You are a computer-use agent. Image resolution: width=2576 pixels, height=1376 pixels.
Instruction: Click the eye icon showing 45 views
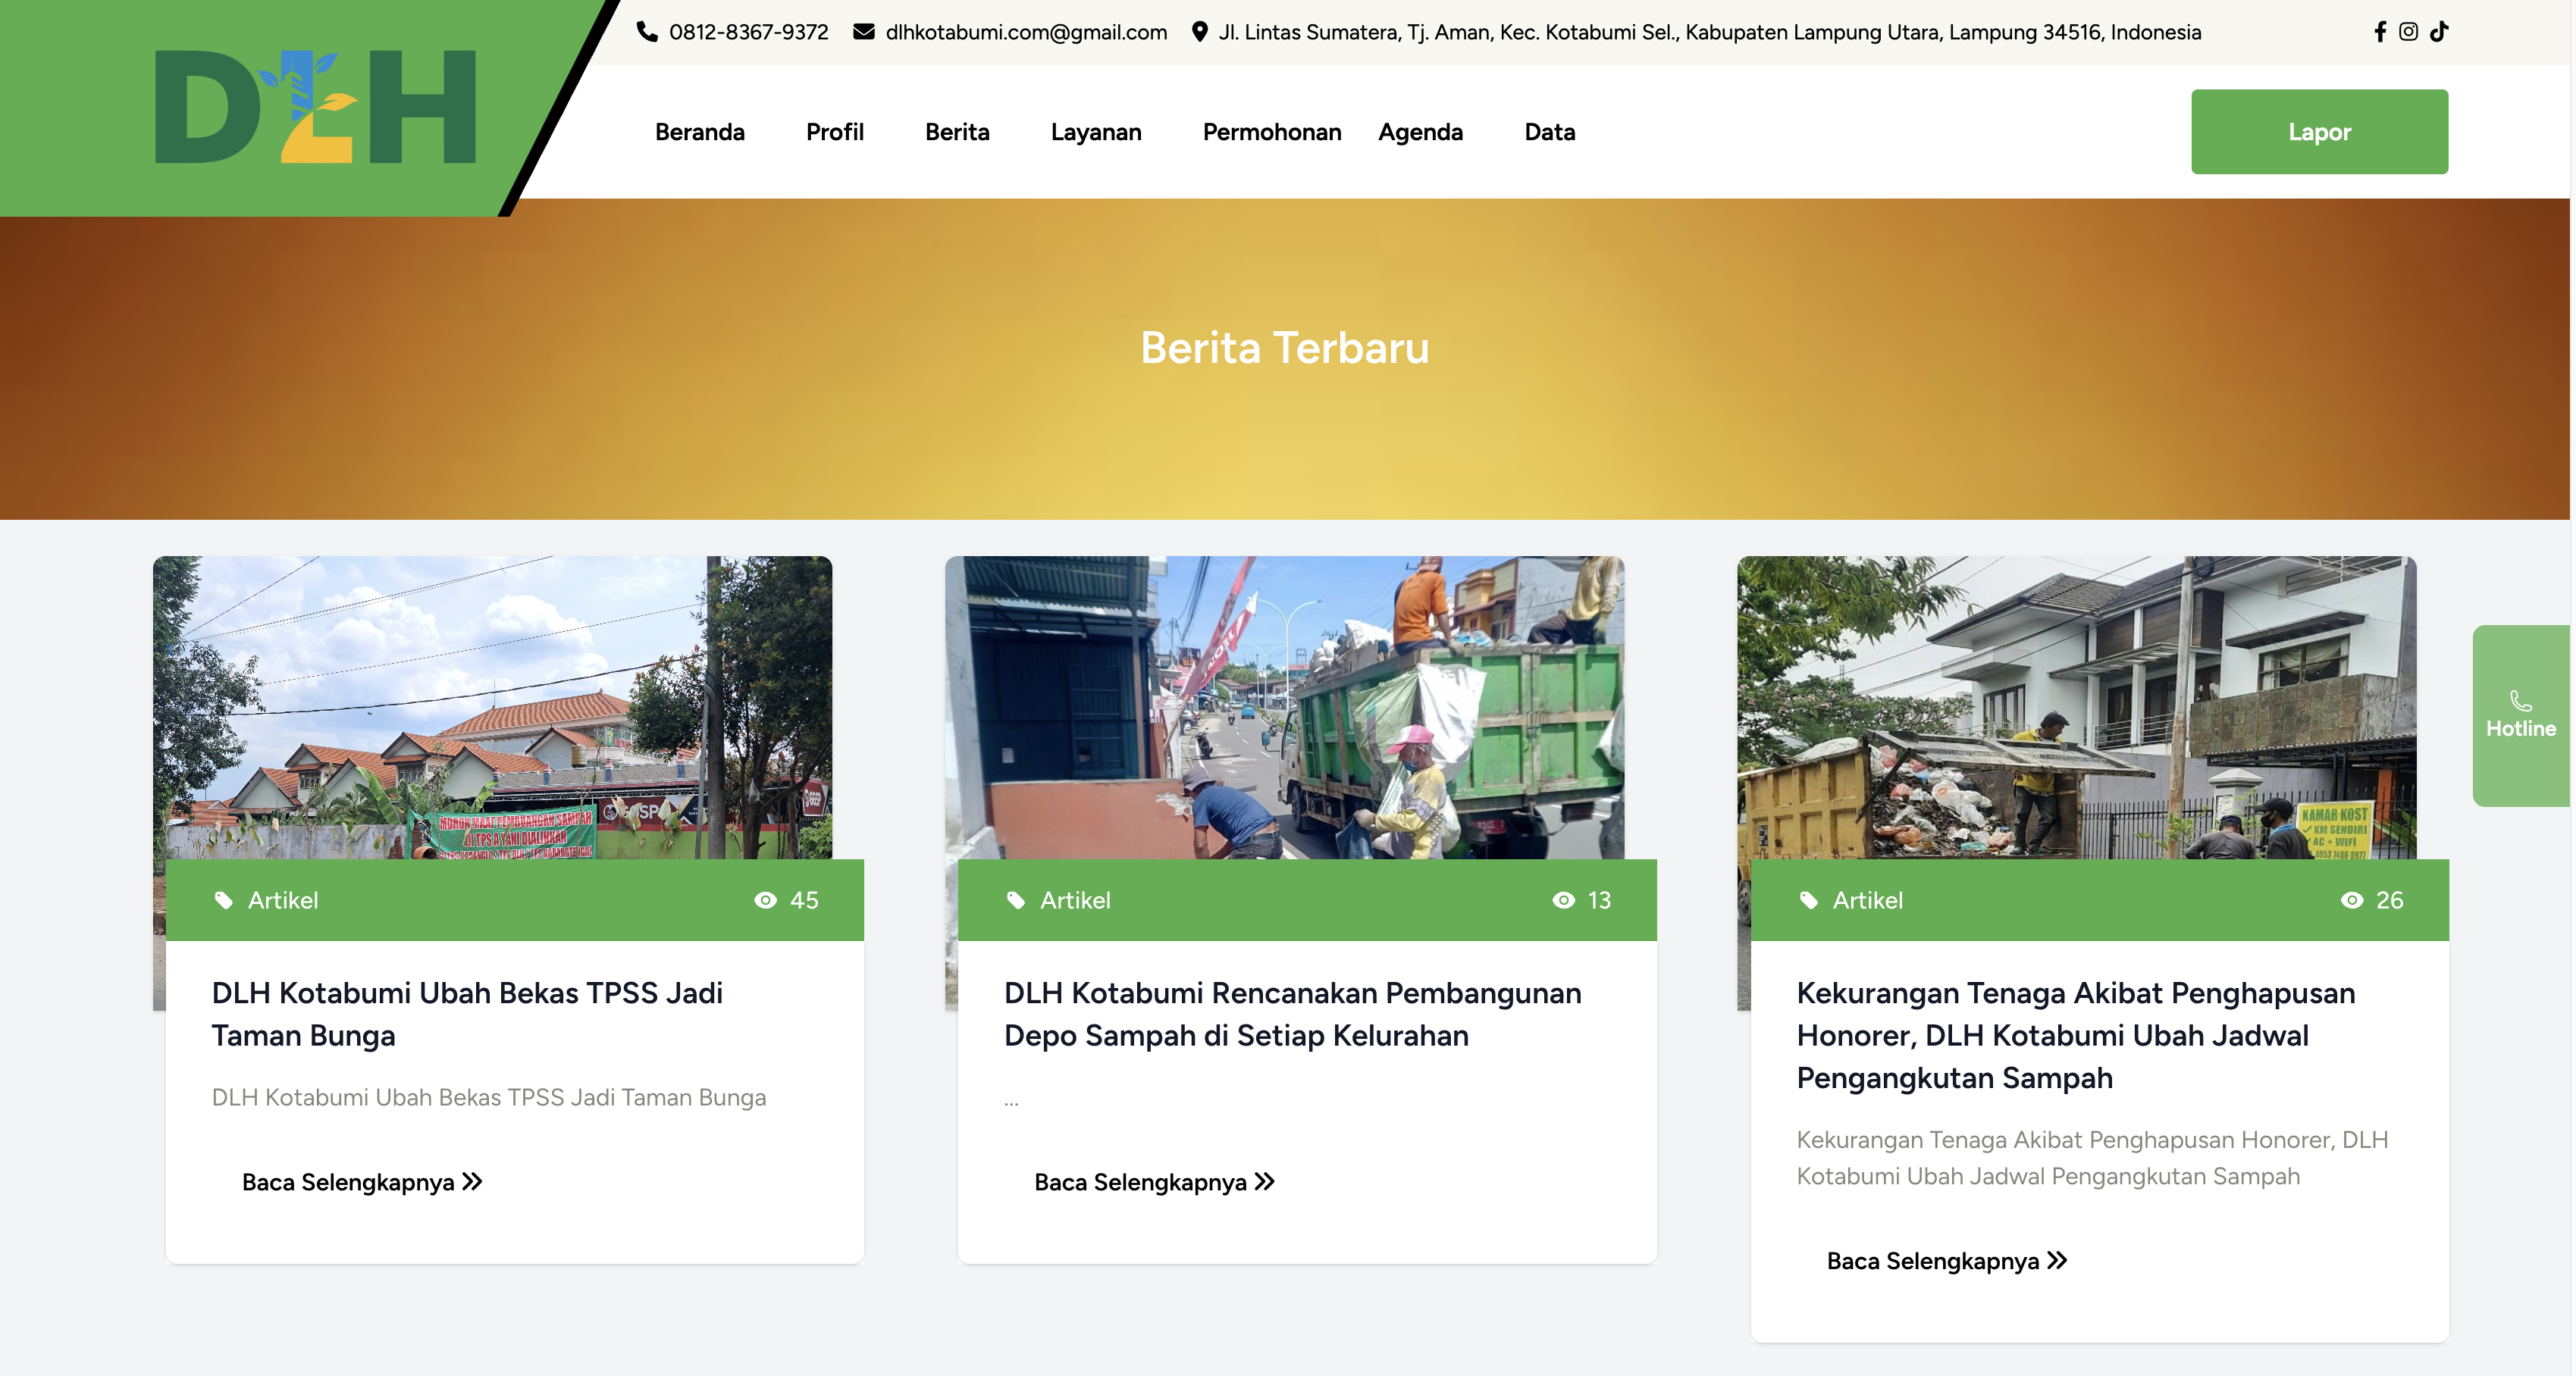point(765,899)
